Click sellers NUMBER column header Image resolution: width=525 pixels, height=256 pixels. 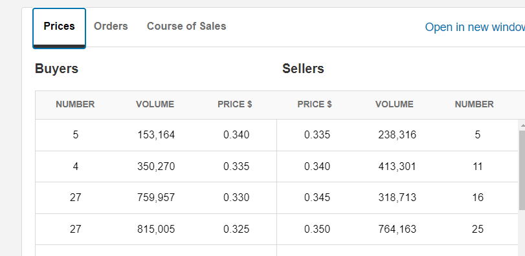tap(474, 104)
